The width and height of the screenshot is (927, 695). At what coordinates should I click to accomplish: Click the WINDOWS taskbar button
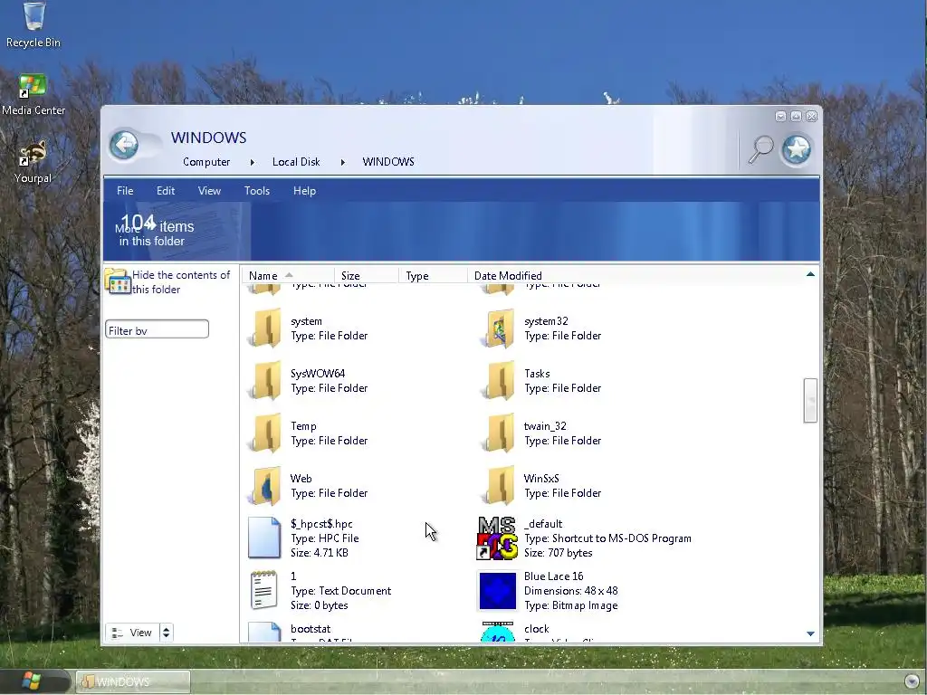pyautogui.click(x=133, y=681)
